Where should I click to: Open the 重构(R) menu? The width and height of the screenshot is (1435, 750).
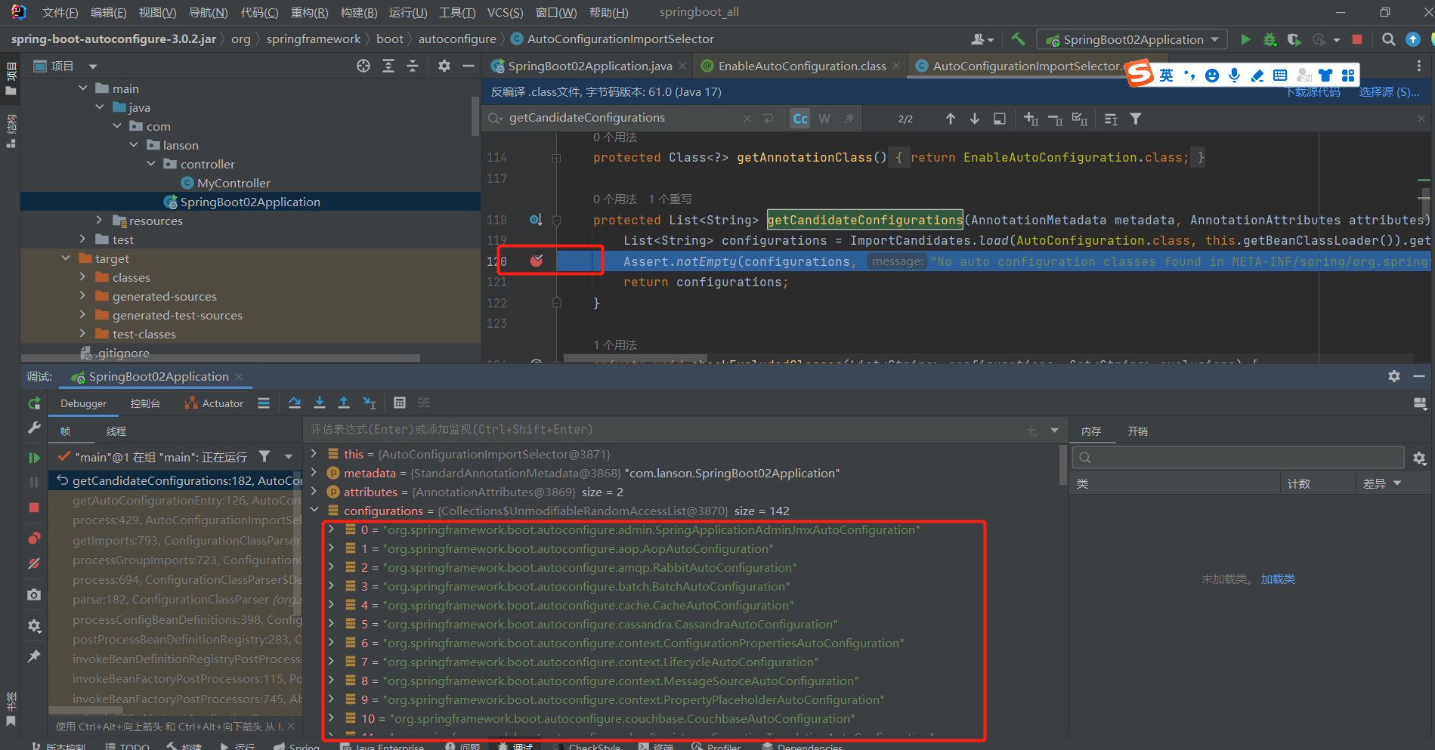point(309,12)
